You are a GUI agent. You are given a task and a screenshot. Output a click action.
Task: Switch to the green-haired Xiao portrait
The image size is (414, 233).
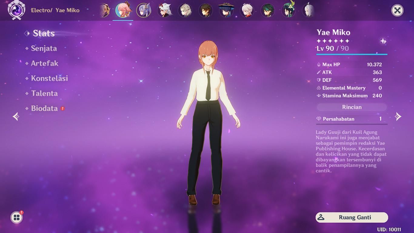268,10
